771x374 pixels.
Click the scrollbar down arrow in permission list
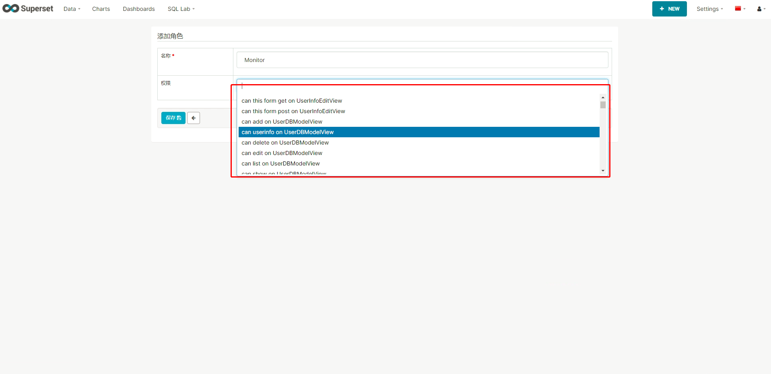603,171
